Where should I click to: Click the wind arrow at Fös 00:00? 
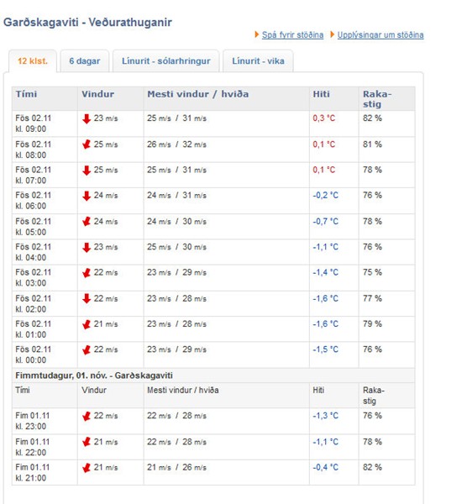(x=87, y=349)
